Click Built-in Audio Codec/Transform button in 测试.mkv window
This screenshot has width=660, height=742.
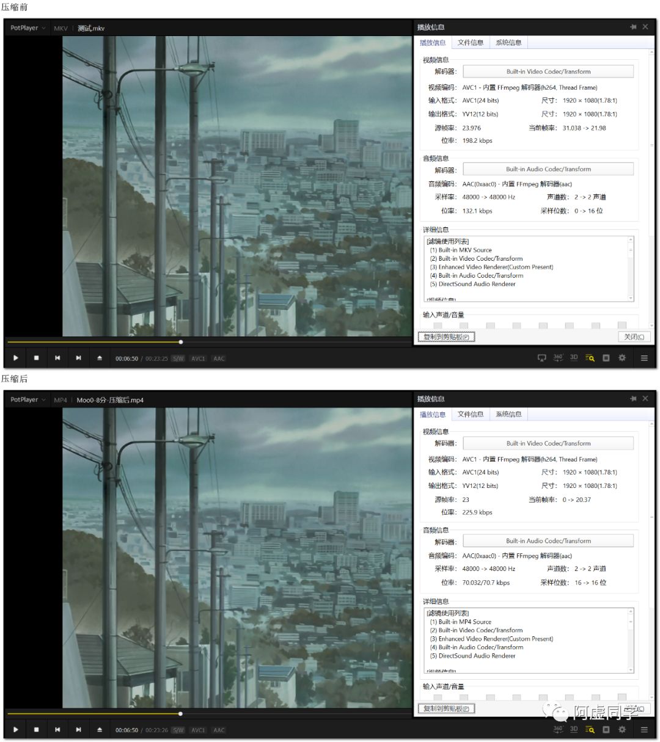point(548,169)
